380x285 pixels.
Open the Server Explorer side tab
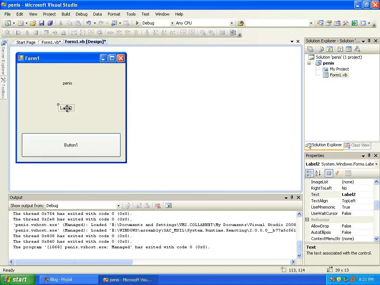(3, 58)
